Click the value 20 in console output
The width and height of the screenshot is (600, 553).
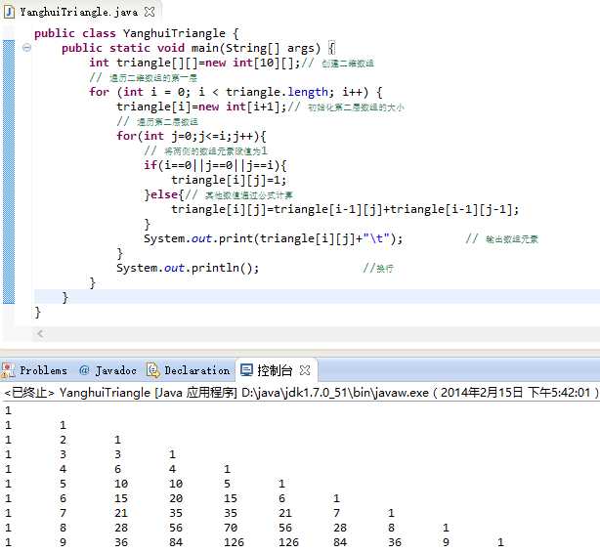coord(176,498)
